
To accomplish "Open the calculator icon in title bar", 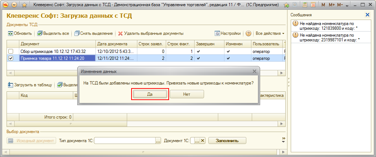I will pyautogui.click(x=305, y=5).
